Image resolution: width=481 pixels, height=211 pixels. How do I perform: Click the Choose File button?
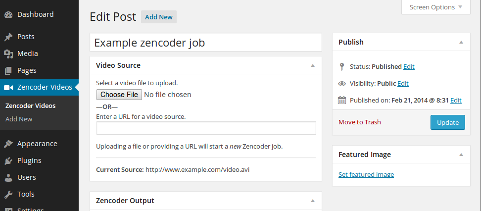coord(119,95)
